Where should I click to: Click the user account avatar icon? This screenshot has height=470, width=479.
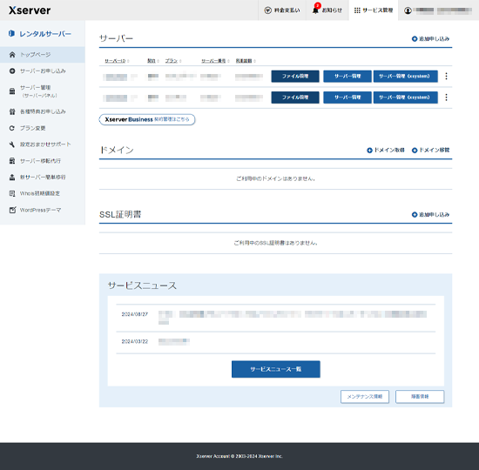[408, 10]
